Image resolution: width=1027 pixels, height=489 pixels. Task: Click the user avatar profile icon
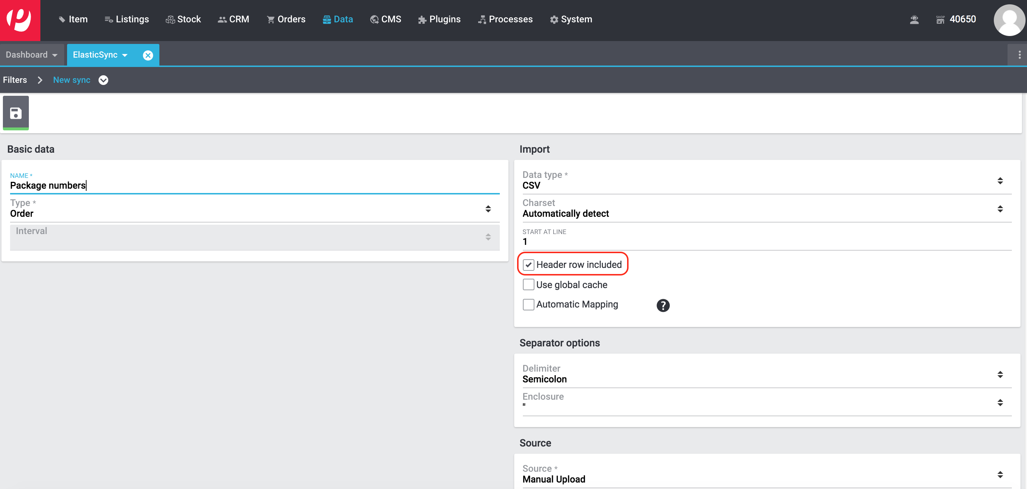1009,20
